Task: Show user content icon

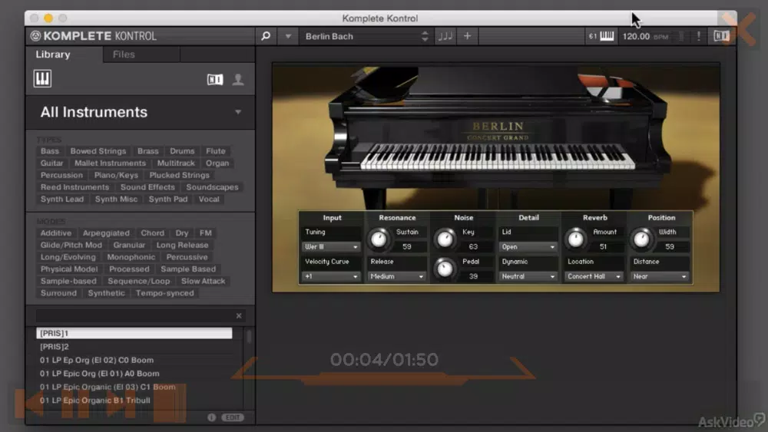Action: [238, 79]
